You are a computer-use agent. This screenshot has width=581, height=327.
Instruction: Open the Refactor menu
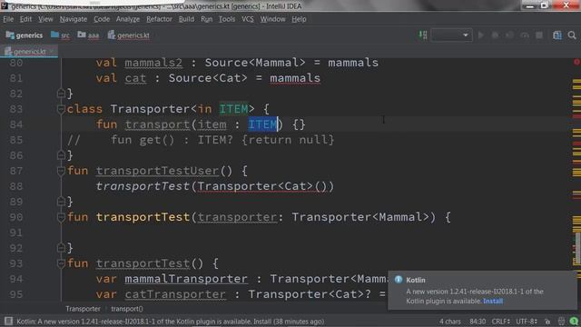coord(159,19)
